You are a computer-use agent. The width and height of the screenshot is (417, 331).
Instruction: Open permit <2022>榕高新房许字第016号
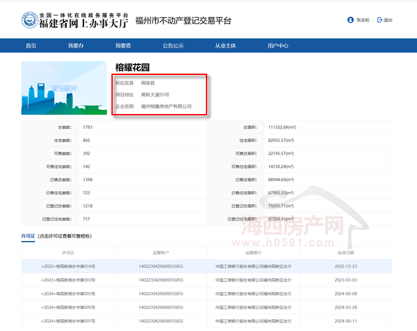pos(68,266)
